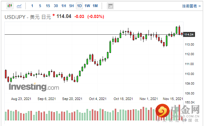Select the 1D daily timeframe

[x=79, y=6]
